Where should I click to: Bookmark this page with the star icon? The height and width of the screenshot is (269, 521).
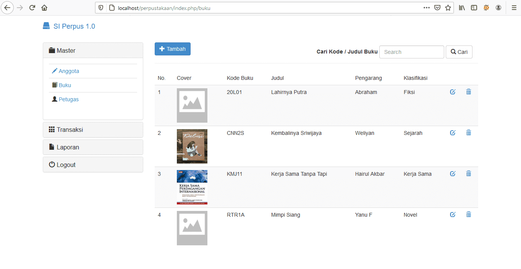(x=448, y=7)
